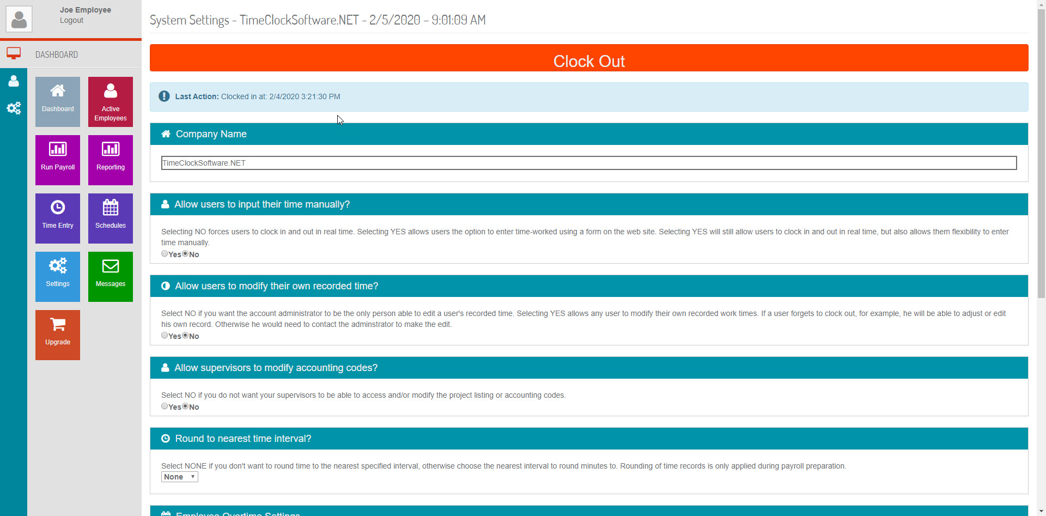1046x516 pixels.
Task: Click the 'Company Name' section header
Action: pyautogui.click(x=589, y=134)
